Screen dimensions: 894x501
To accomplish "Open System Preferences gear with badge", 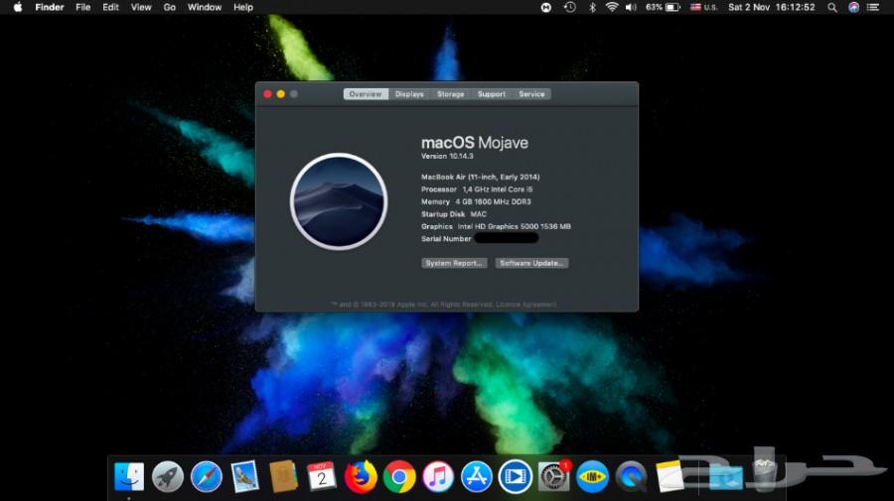I will pos(554,476).
